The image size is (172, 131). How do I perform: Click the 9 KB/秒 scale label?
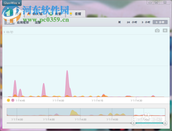tap(8, 32)
